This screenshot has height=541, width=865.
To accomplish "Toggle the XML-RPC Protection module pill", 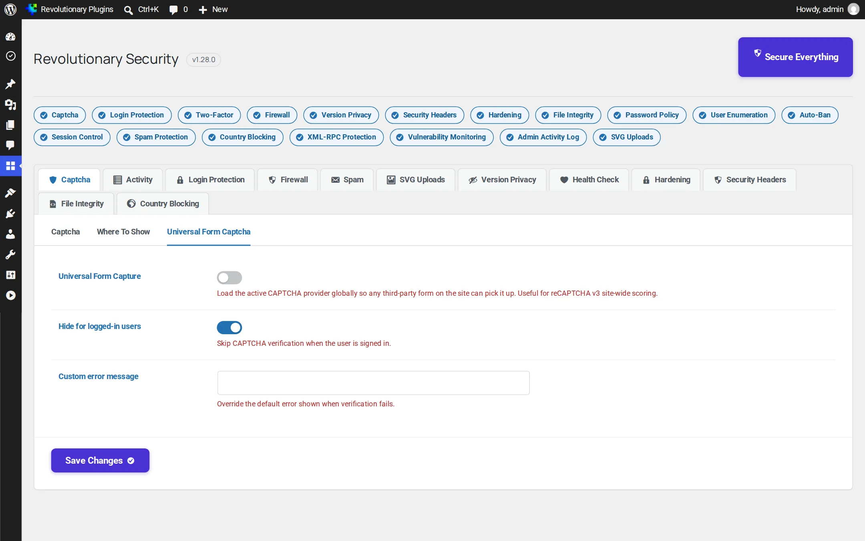I will pos(337,137).
